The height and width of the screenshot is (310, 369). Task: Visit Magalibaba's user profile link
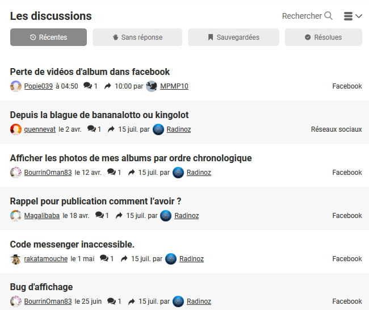click(41, 216)
